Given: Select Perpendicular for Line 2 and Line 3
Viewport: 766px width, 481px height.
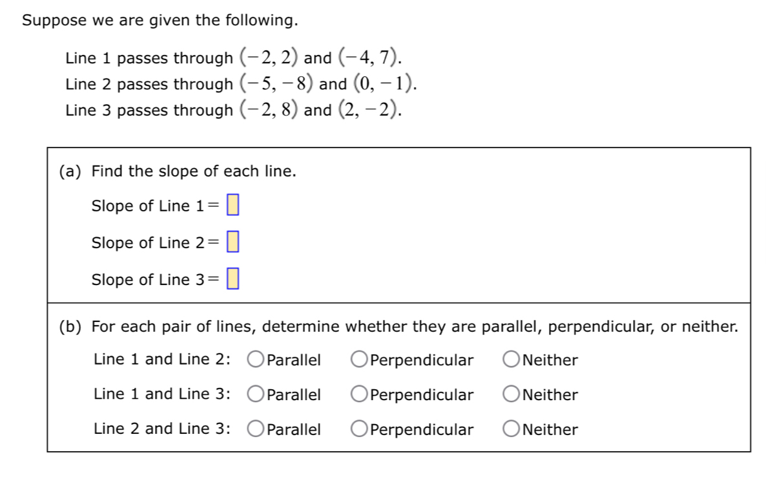Looking at the screenshot, I should (x=360, y=429).
